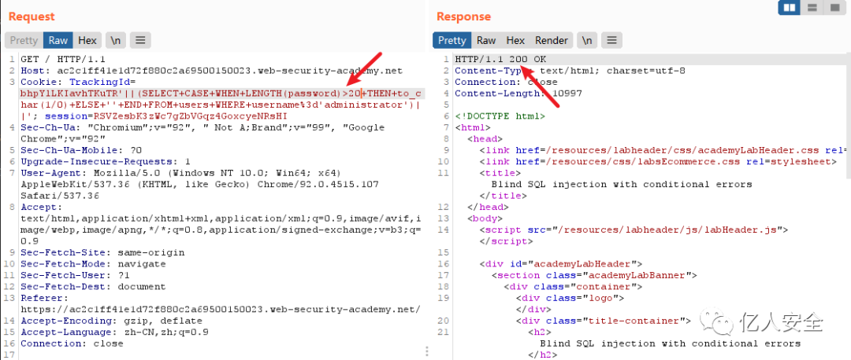Click div id="academyLabHeader" line
This screenshot has height=360, width=851.
tap(561, 263)
